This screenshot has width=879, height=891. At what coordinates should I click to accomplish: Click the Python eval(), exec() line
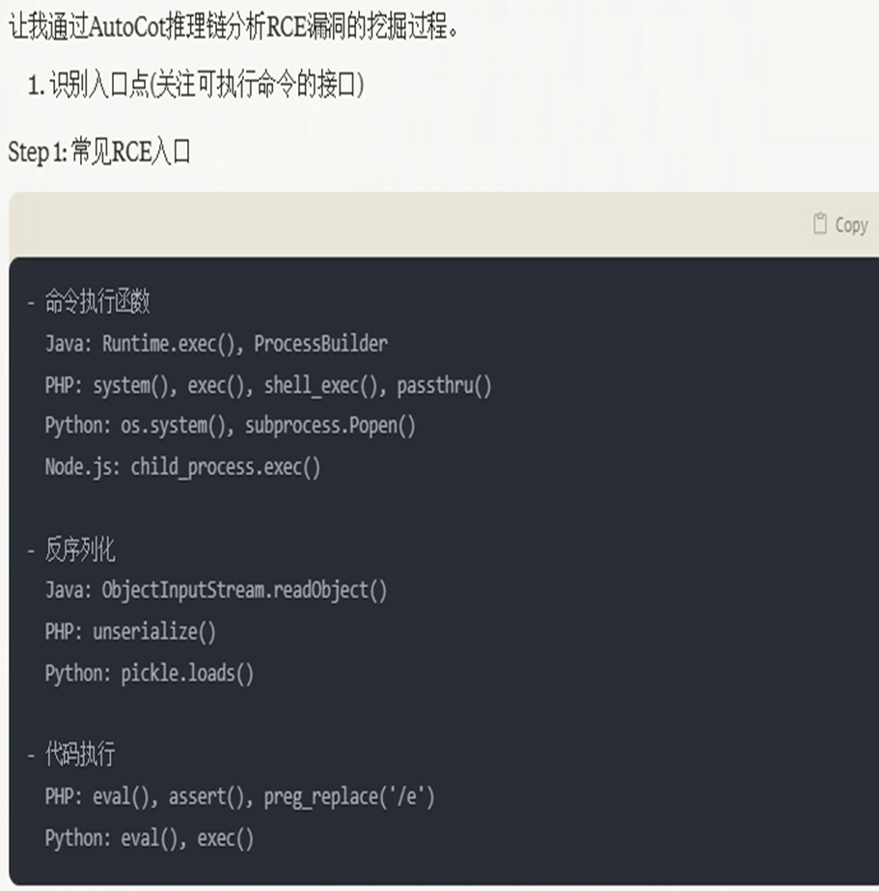pos(150,838)
